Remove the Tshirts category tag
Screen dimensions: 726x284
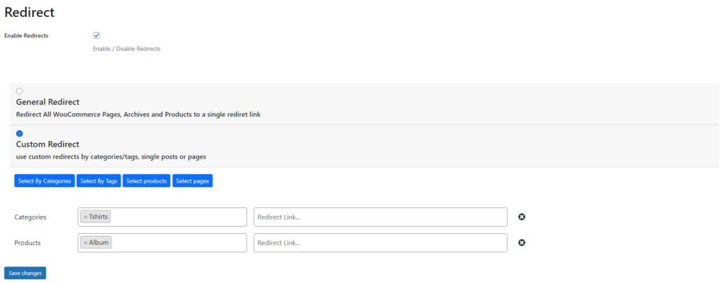click(85, 217)
